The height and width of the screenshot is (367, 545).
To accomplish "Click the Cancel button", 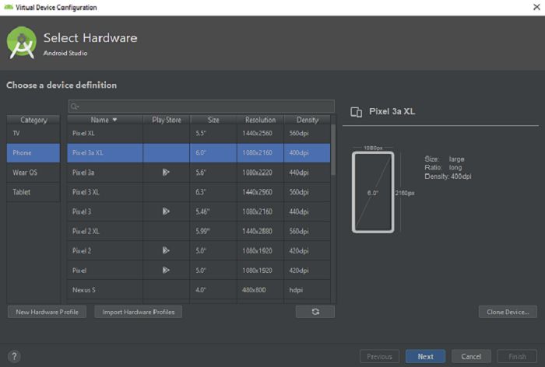I will point(471,357).
